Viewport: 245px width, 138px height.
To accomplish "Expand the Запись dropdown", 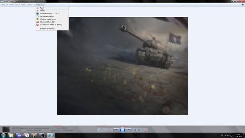I will tap(31, 5).
